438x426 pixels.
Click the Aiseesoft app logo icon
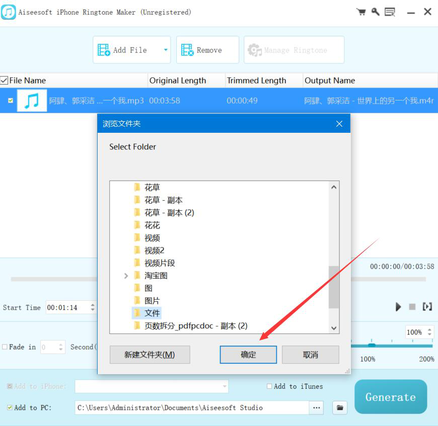(9, 12)
